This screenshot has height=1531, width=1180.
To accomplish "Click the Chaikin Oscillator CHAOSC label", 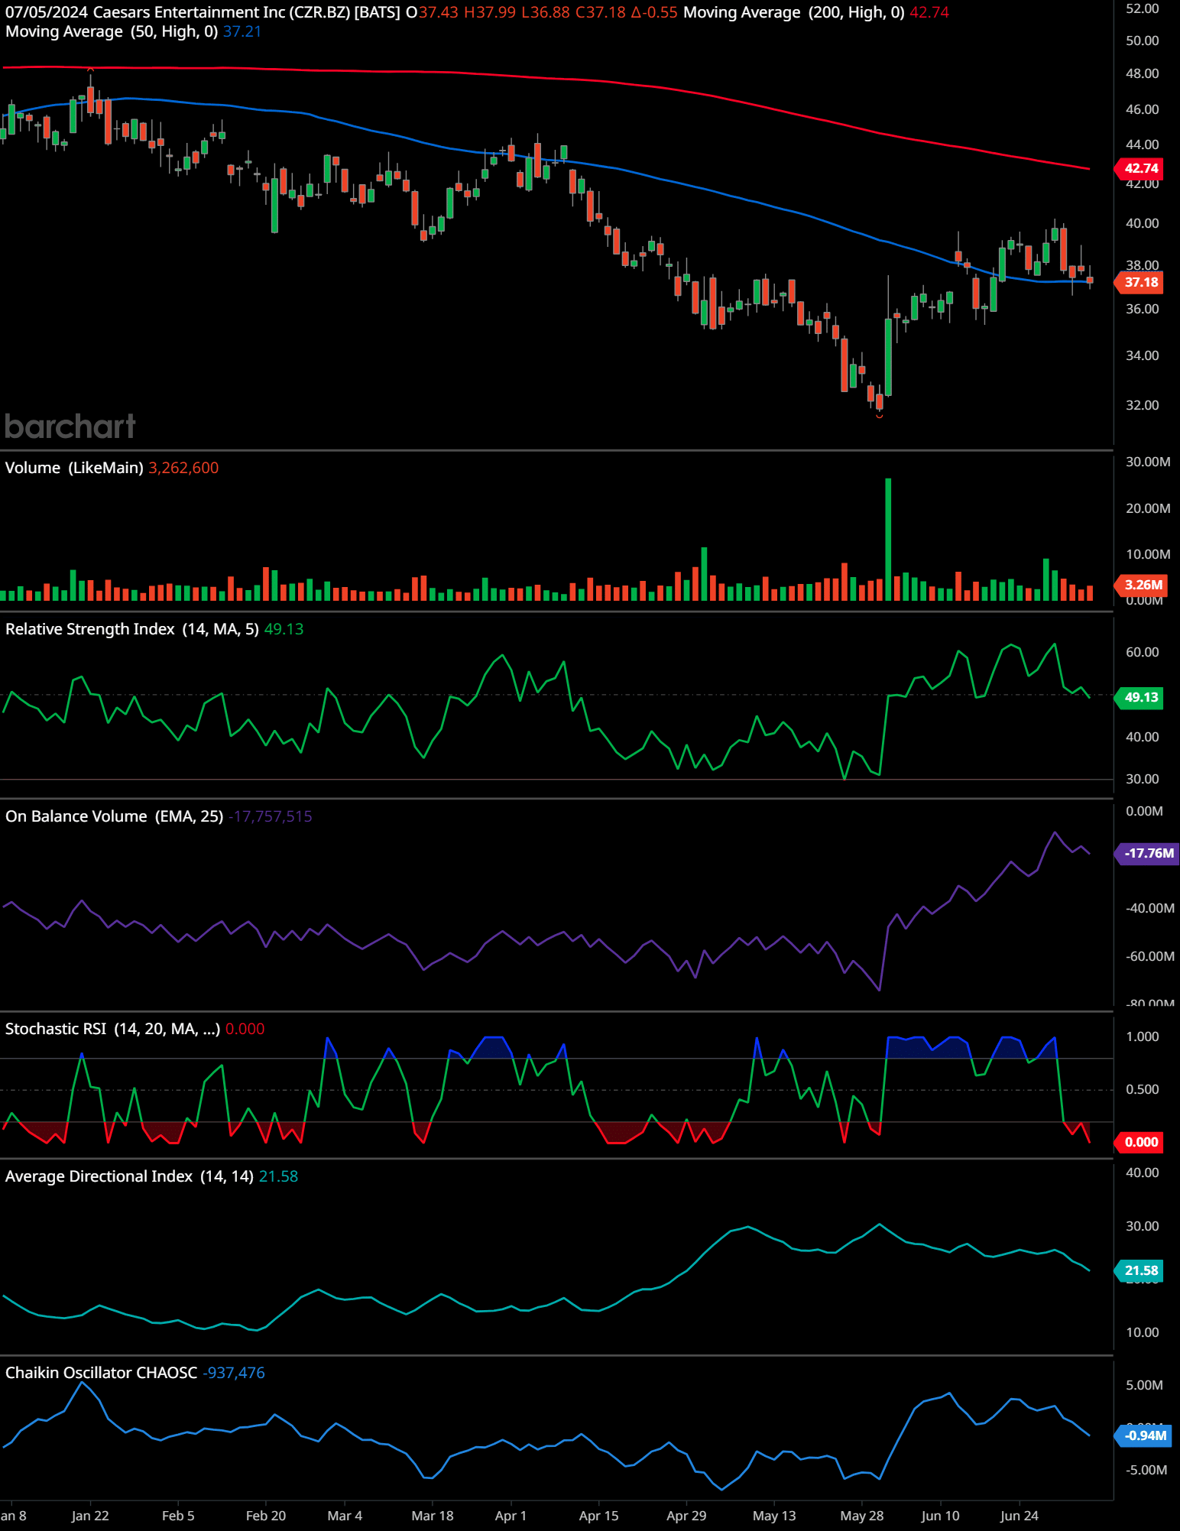I will pos(102,1373).
